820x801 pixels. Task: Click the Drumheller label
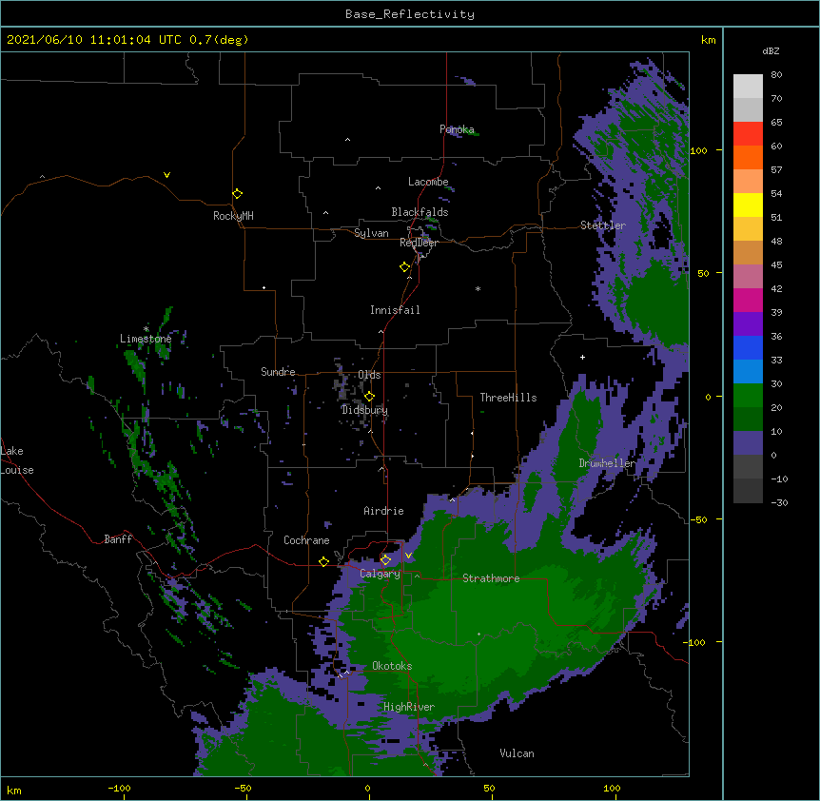(x=607, y=463)
